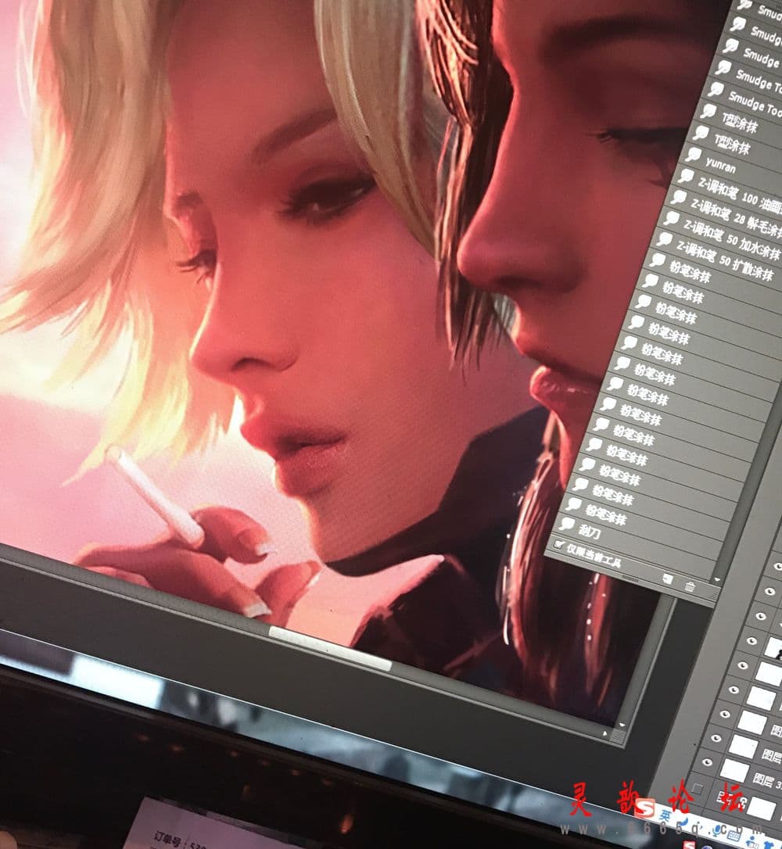This screenshot has height=849, width=782.
Task: Click the smudge finger icon beside yunran
Action: [x=693, y=154]
